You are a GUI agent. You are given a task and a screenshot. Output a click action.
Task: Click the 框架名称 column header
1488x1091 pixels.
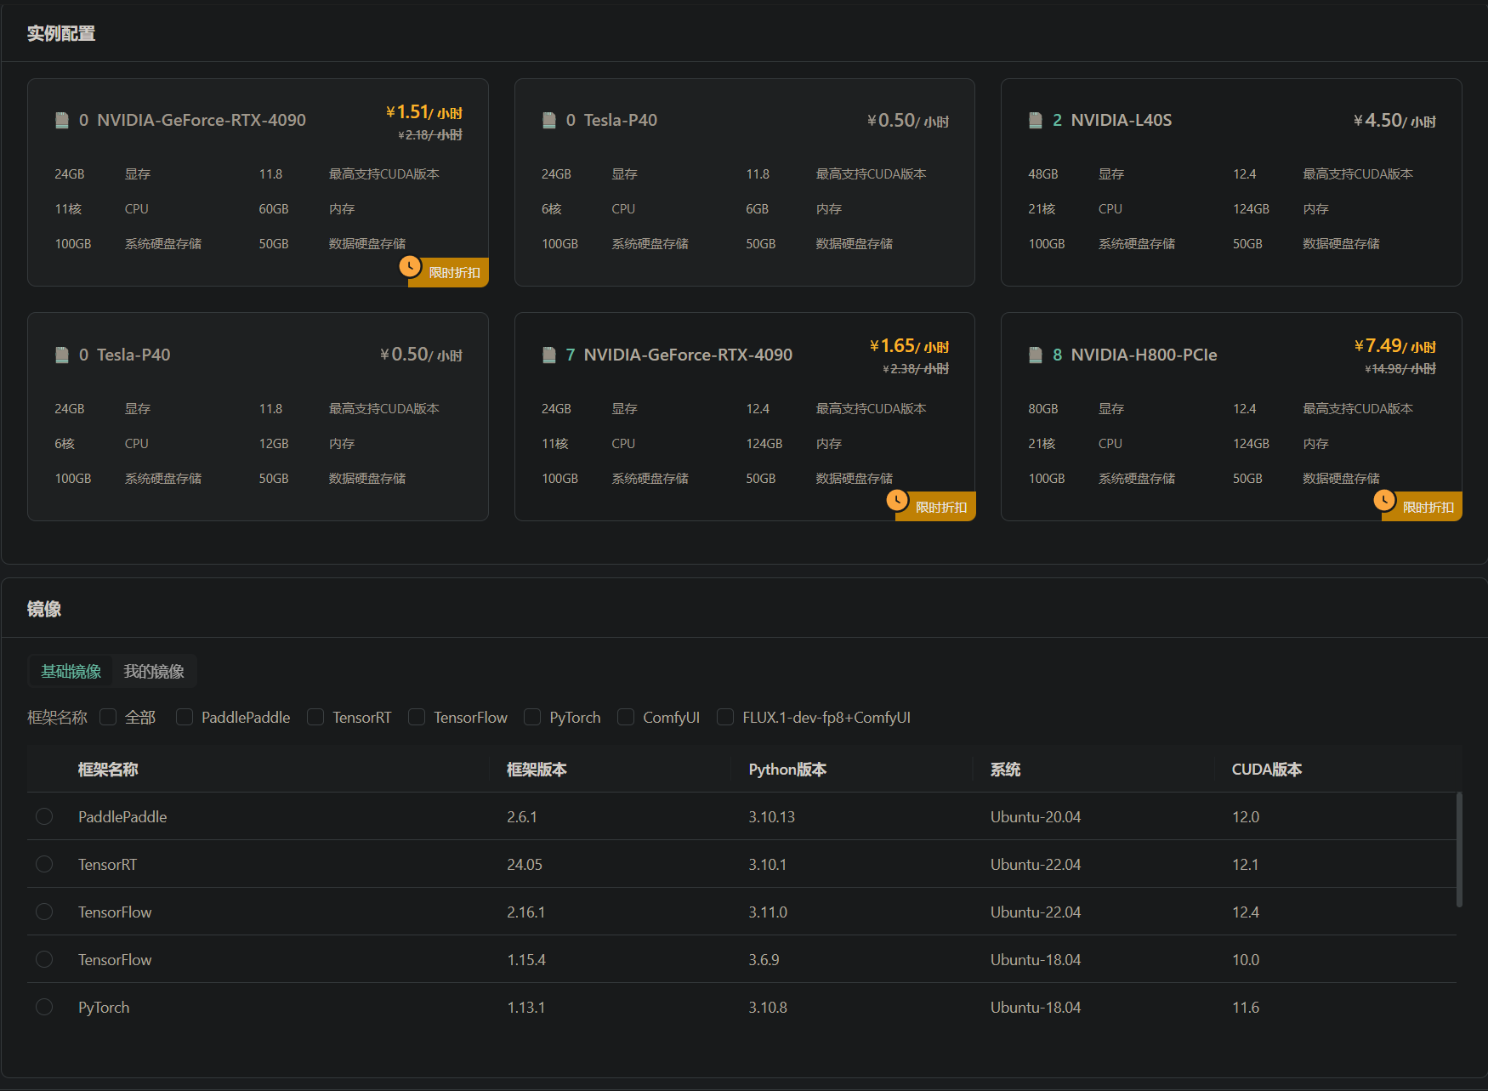point(108,770)
